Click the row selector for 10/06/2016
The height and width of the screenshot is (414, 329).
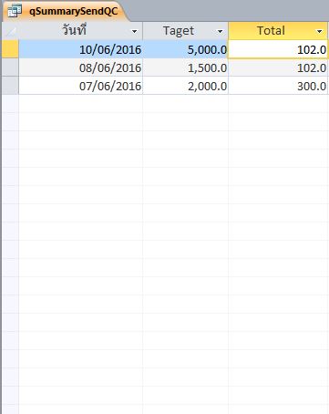pos(10,49)
